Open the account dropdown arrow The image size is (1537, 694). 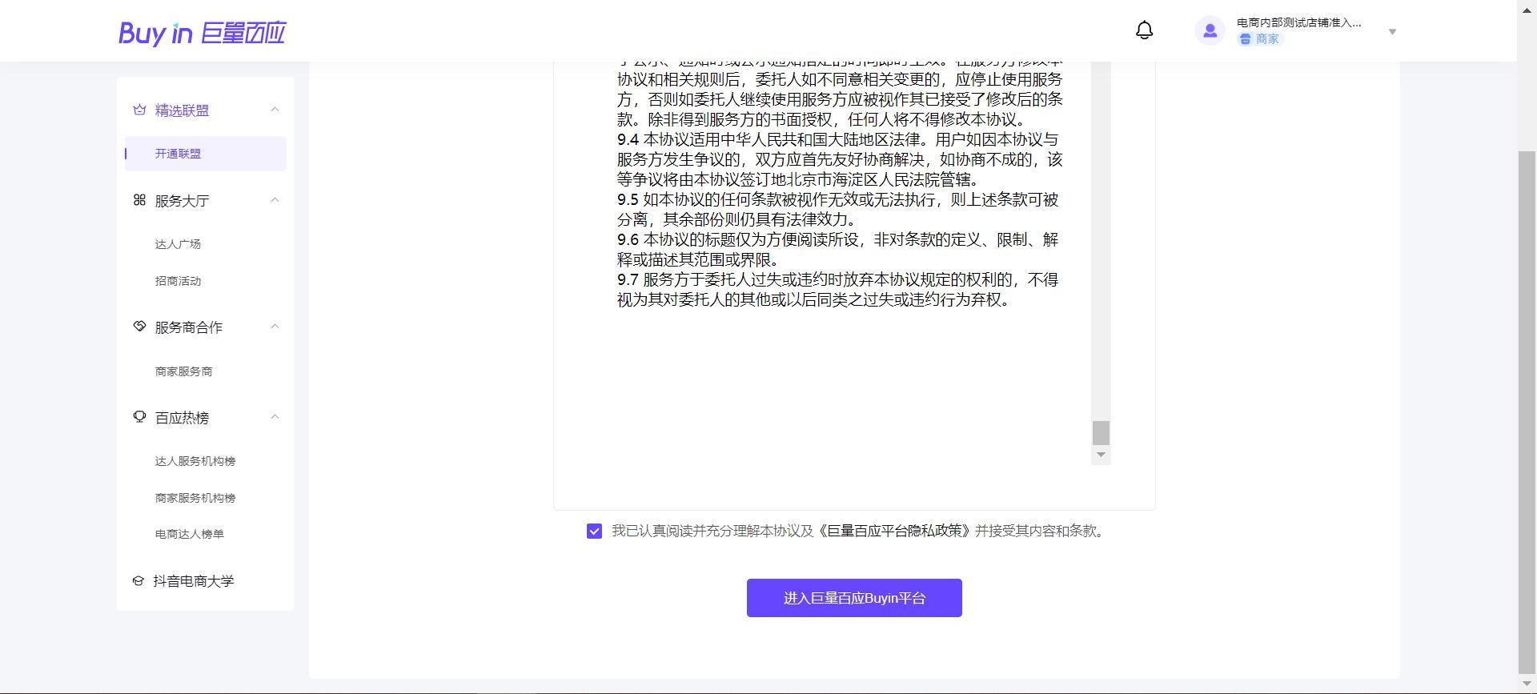click(1392, 32)
